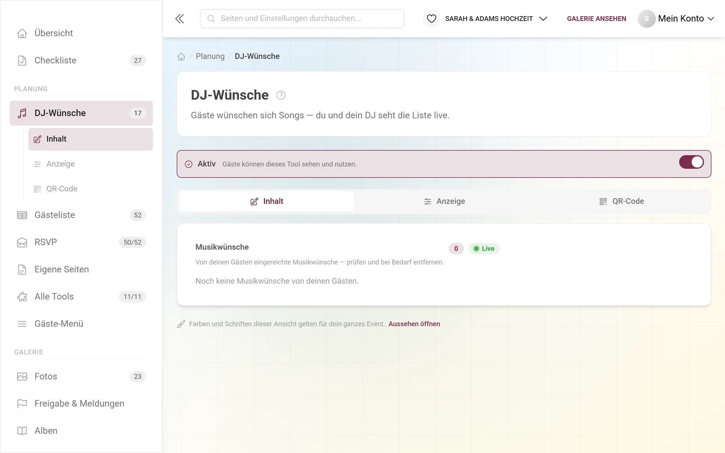Click the Fotos image icon
The image size is (725, 453).
pyautogui.click(x=22, y=376)
